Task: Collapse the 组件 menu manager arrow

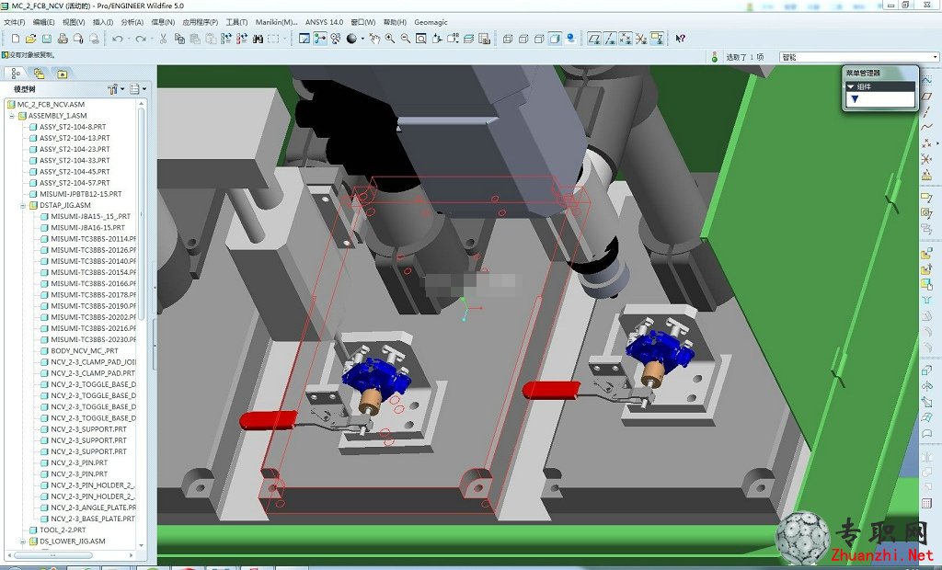Action: [x=851, y=86]
